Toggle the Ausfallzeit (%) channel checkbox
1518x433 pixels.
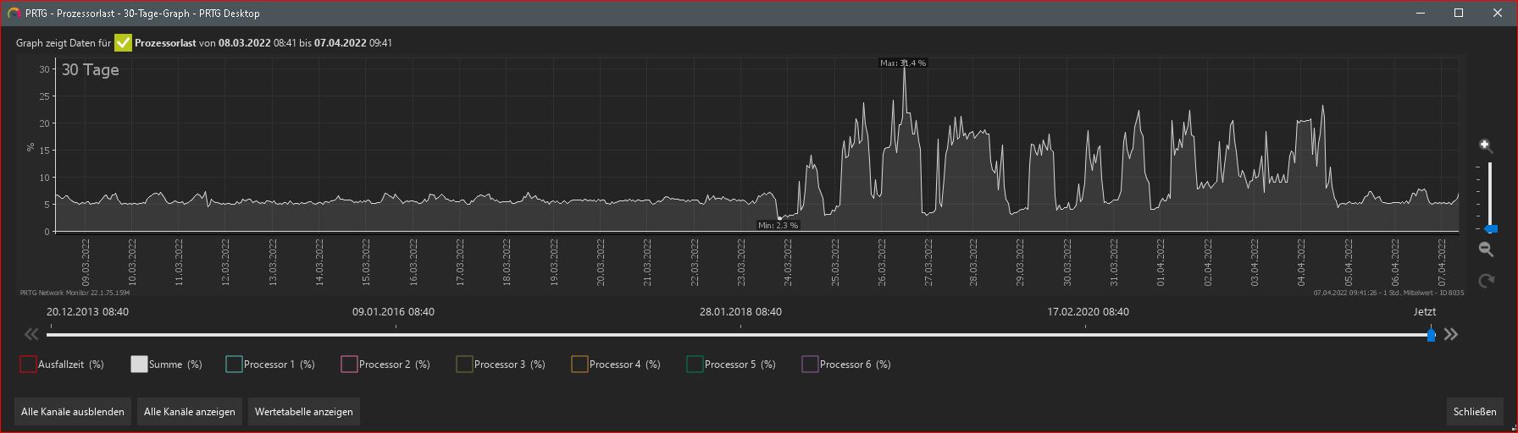pyautogui.click(x=28, y=364)
